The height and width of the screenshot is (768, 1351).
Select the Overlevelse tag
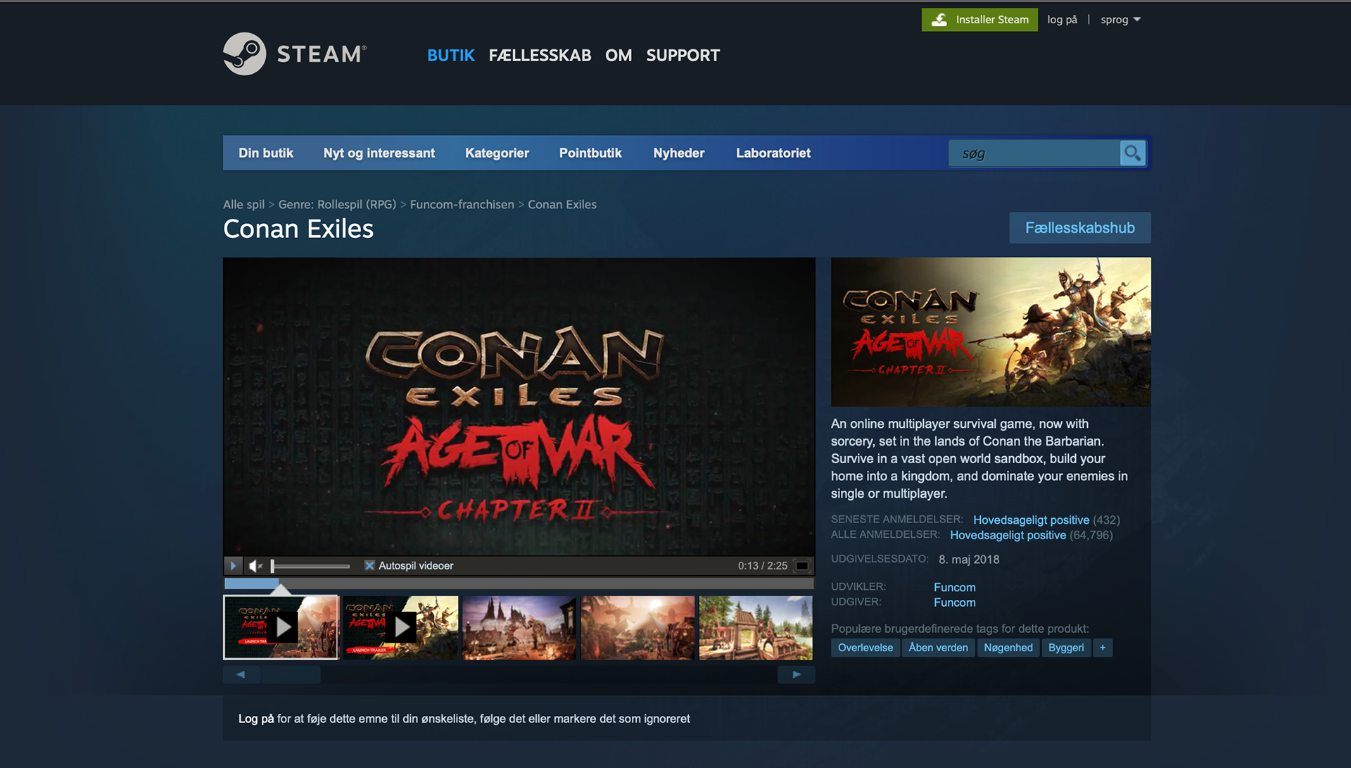[x=865, y=648]
